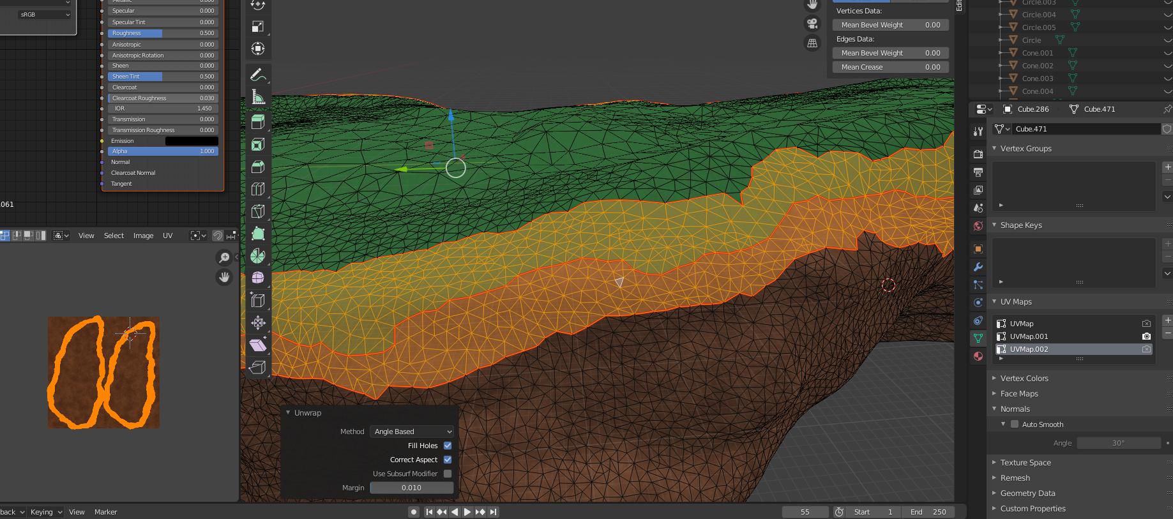Open the Marker menu in timeline
Viewport: 1173px width, 519px height.
(x=105, y=512)
